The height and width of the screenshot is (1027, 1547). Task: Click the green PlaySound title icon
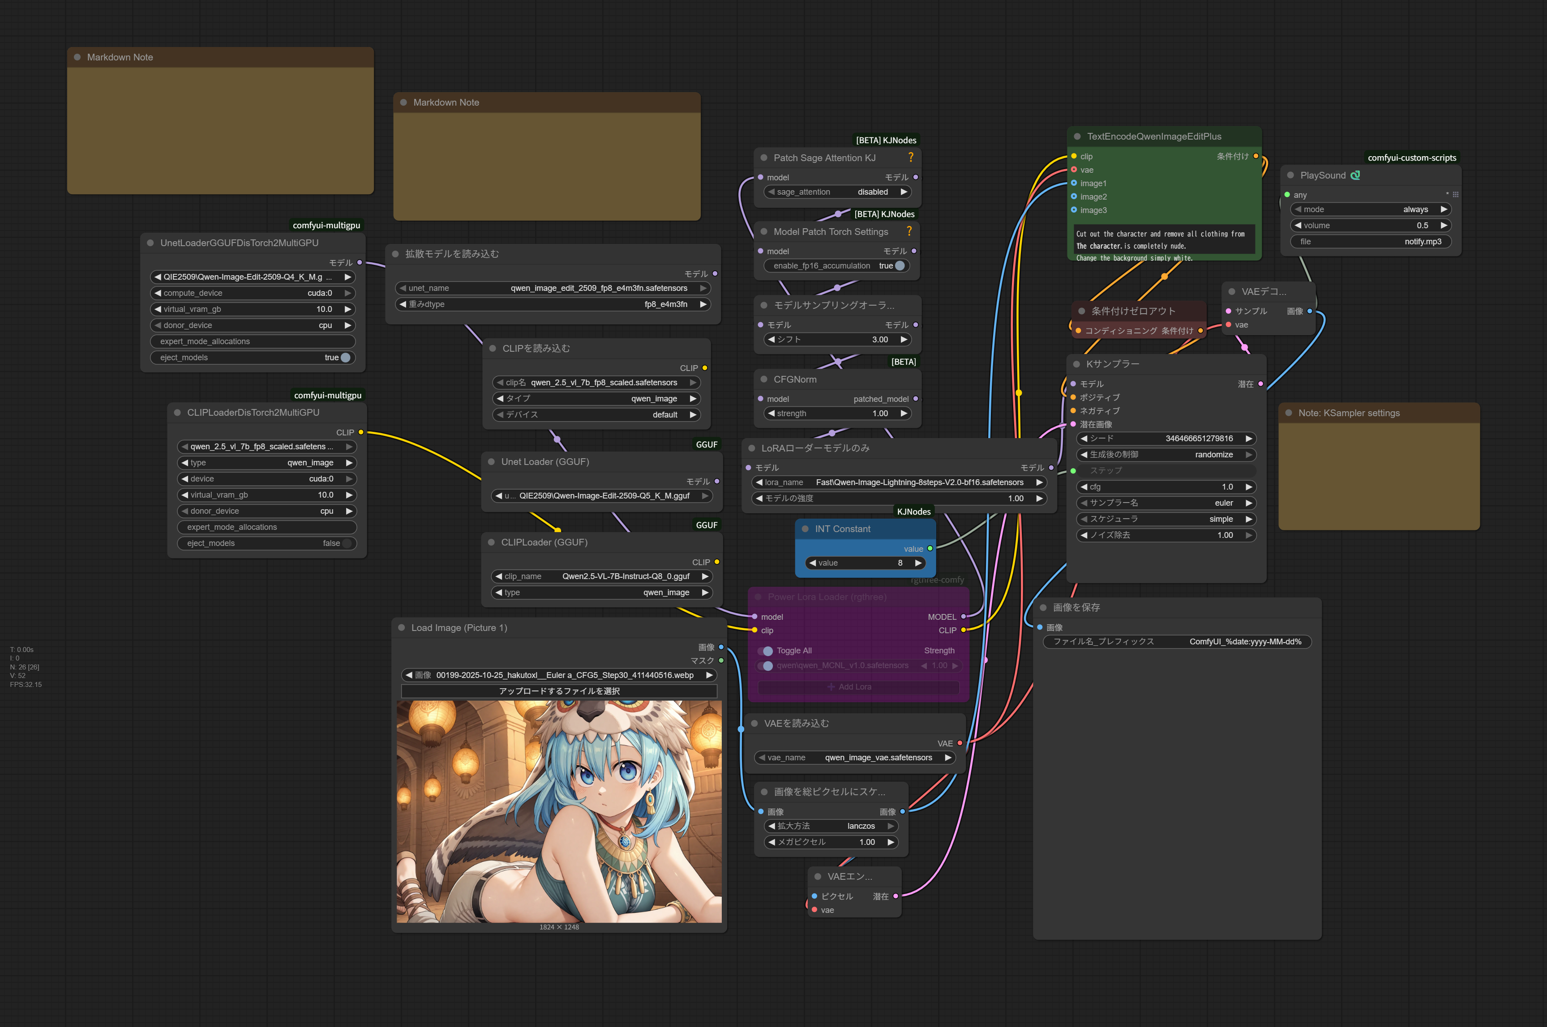[1355, 175]
